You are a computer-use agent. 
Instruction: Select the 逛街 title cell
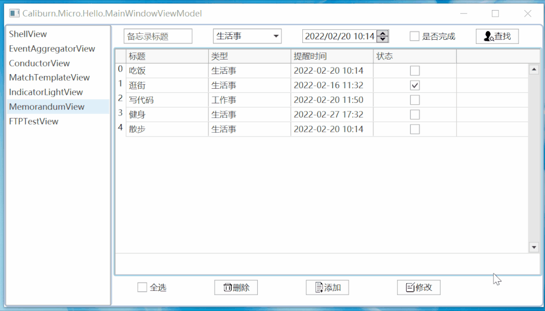coord(167,85)
